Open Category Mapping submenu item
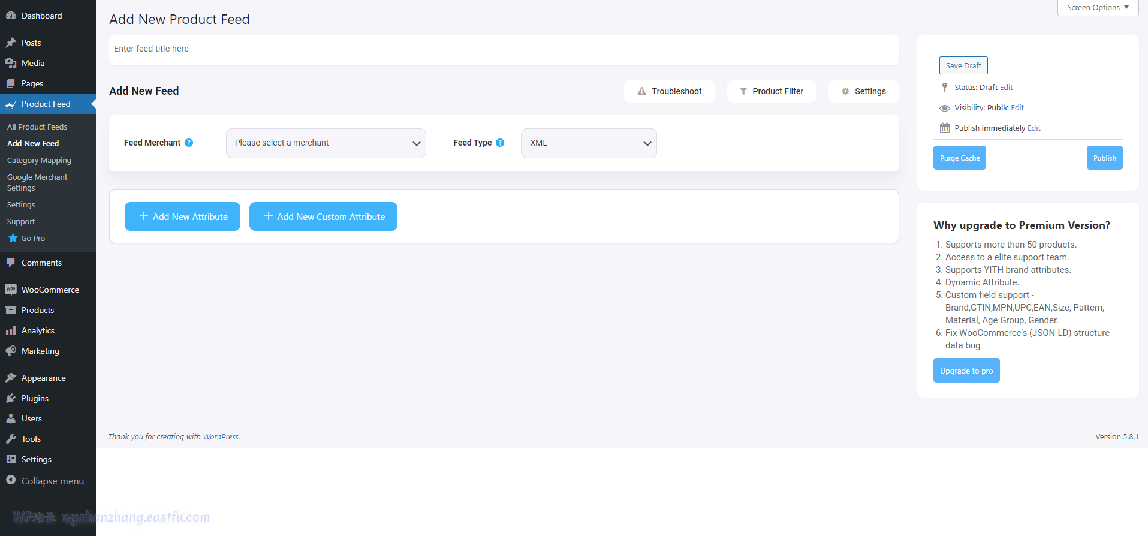Viewport: 1148px width, 536px height. pyautogui.click(x=39, y=160)
